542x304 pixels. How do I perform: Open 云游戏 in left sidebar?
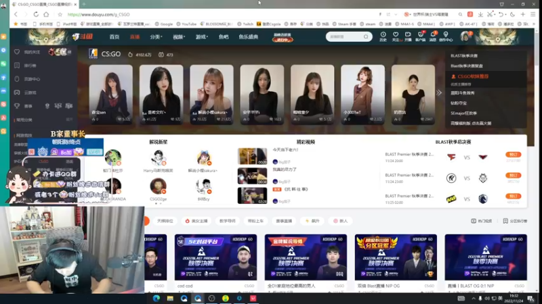(x=30, y=93)
